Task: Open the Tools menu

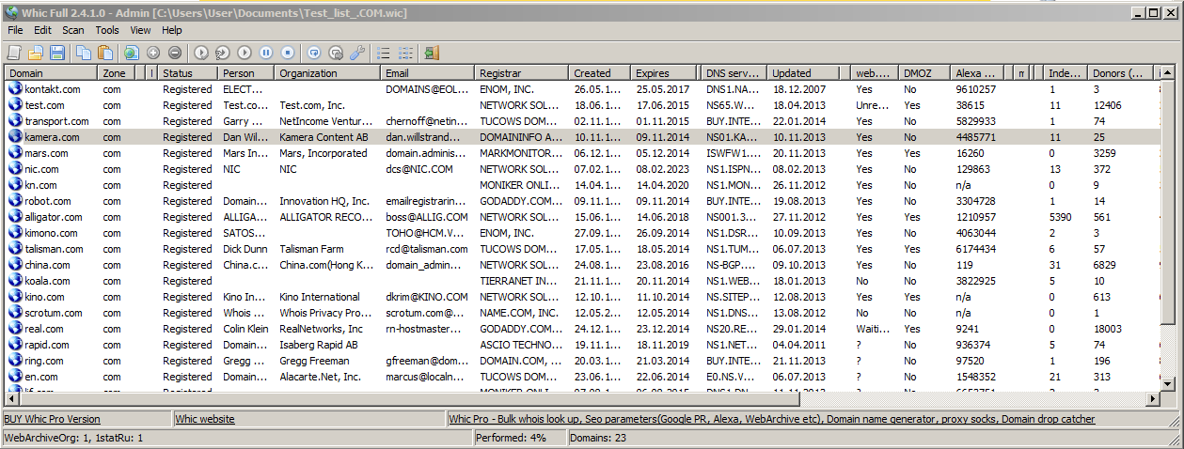Action: (x=107, y=30)
